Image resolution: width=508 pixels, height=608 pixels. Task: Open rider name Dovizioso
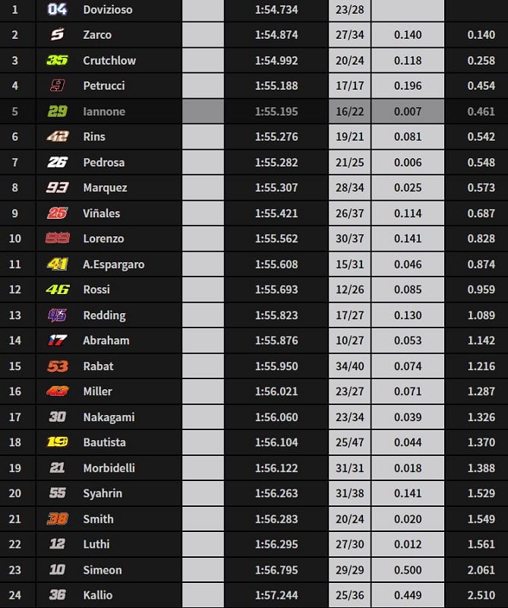tap(108, 9)
